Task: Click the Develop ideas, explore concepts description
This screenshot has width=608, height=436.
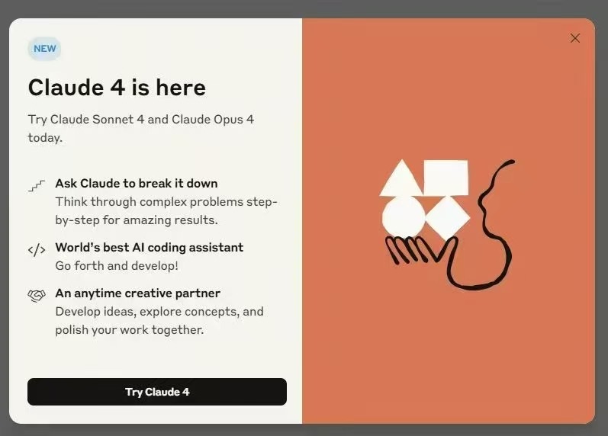Action: click(x=159, y=320)
